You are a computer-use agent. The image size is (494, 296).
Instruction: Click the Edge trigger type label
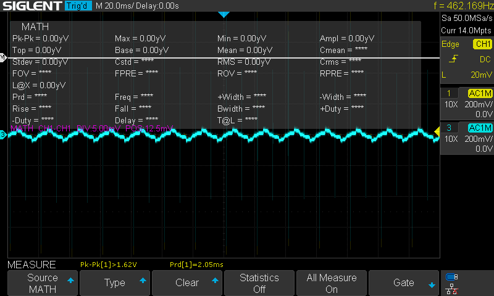click(x=450, y=44)
